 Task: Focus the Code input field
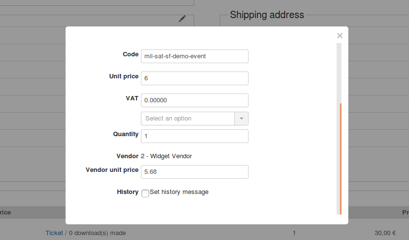[x=194, y=56]
